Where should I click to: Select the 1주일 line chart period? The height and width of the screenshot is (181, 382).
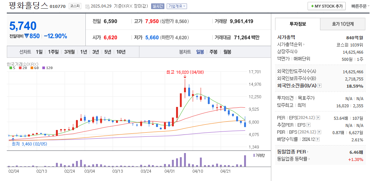point(53,52)
